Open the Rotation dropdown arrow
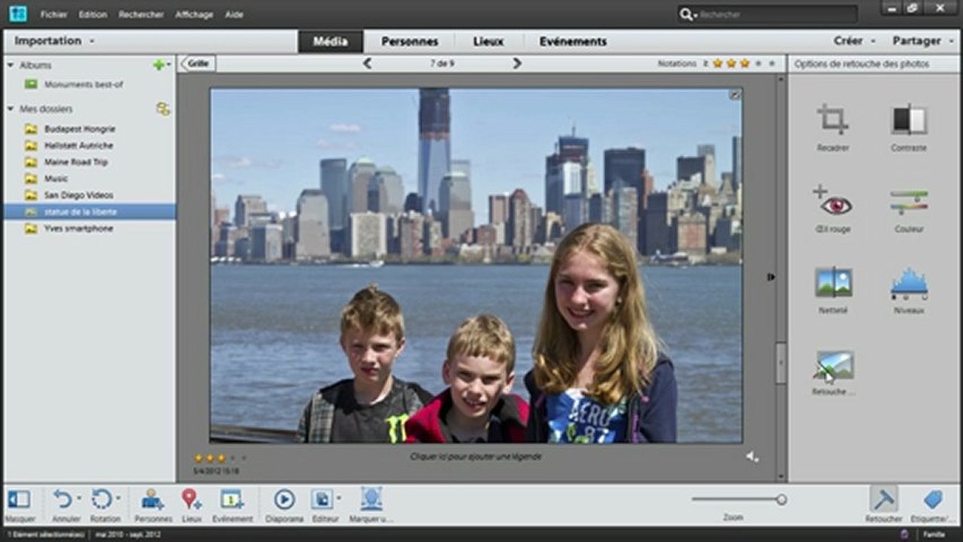Viewport: 963px width, 542px height. tap(118, 498)
